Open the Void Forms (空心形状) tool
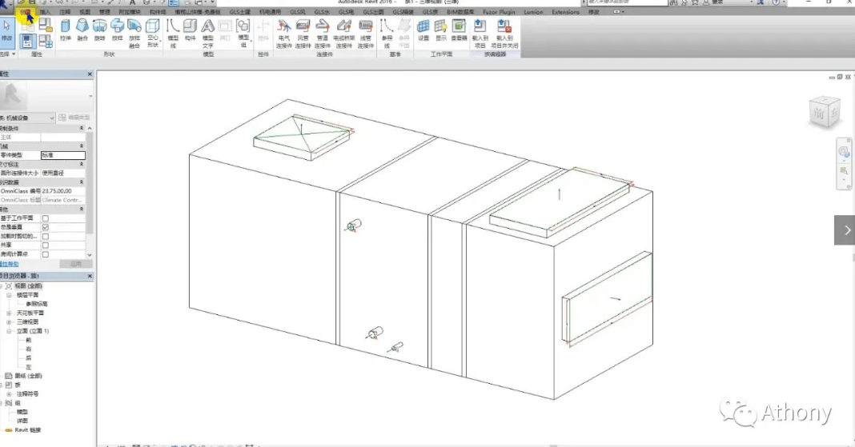This screenshot has height=447, width=855. [x=153, y=34]
